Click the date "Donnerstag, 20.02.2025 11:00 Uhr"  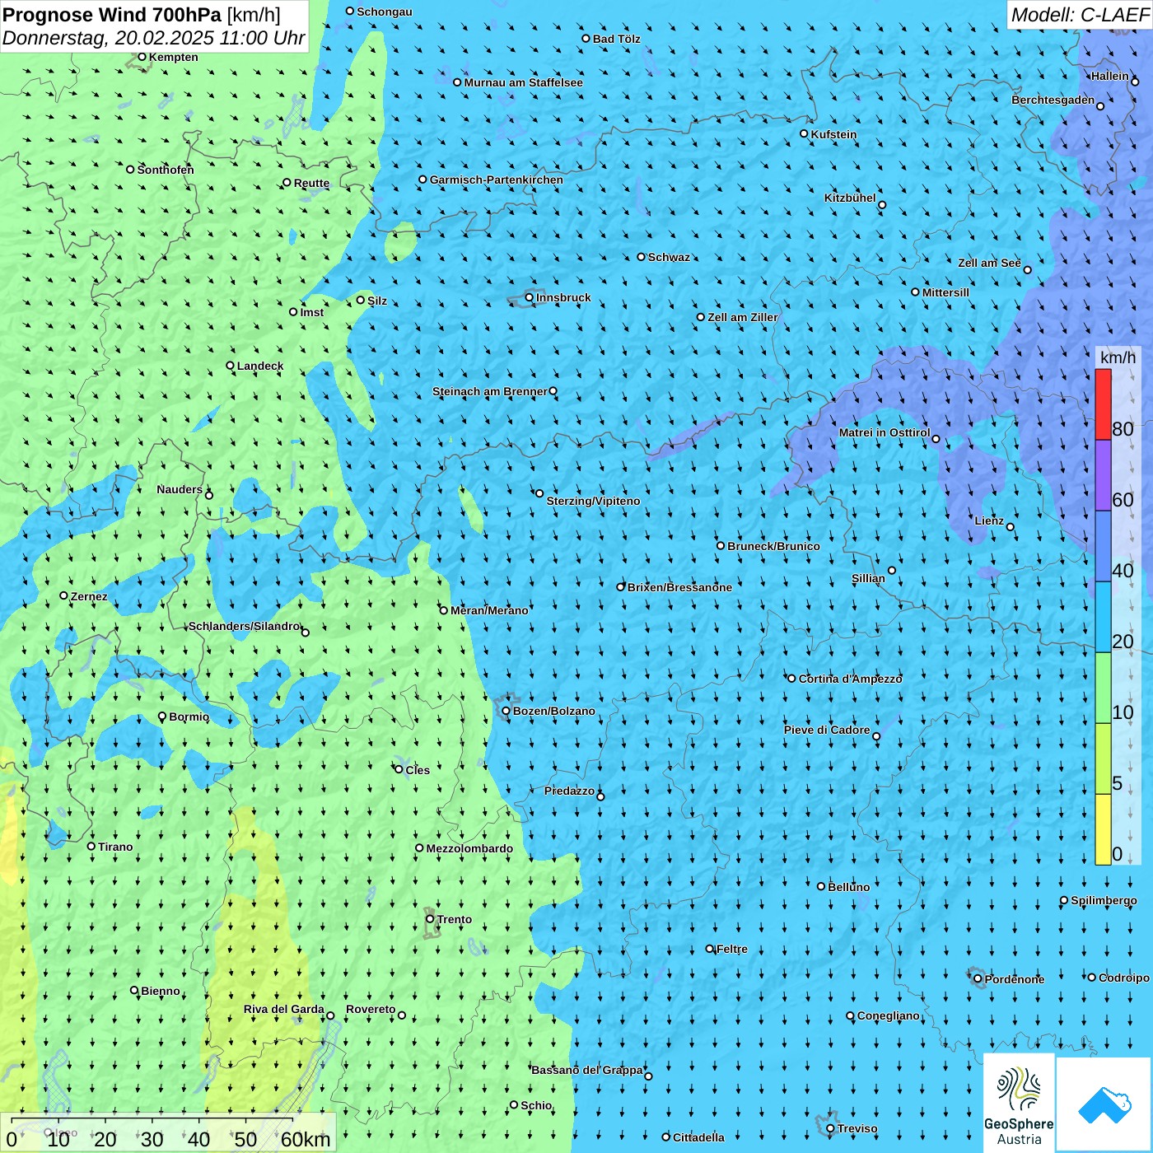tap(153, 38)
